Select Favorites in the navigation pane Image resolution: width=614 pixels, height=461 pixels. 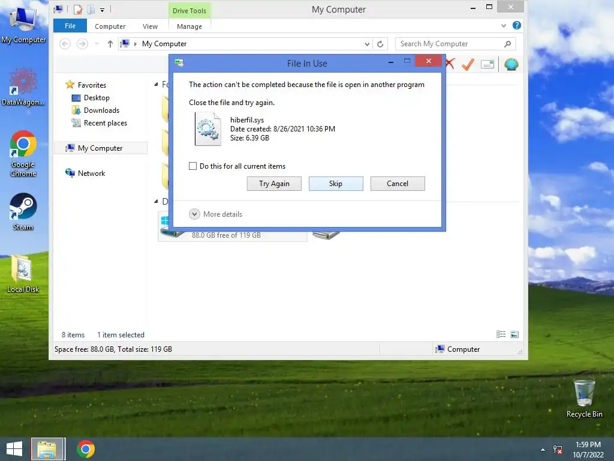(92, 85)
